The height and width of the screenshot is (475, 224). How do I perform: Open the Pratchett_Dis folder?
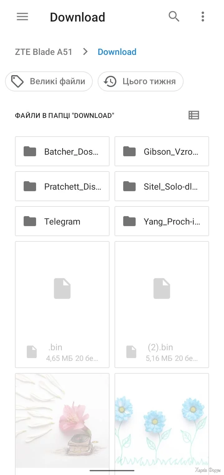(62, 187)
